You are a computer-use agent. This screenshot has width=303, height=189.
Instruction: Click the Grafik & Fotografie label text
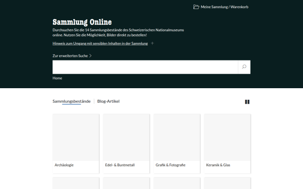171,165
